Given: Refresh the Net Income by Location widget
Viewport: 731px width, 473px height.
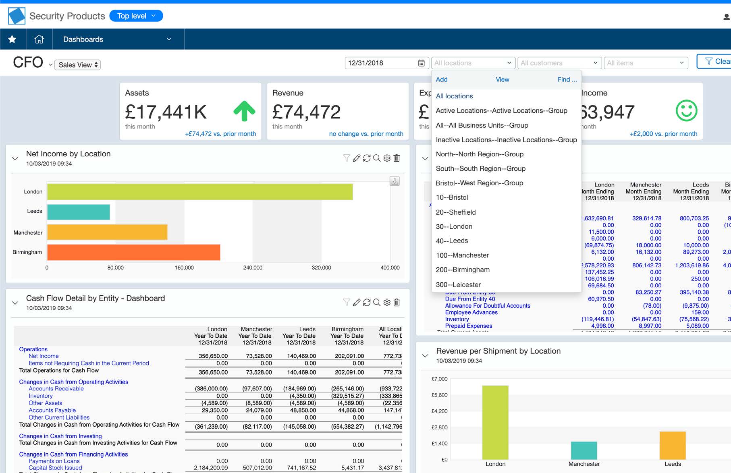Looking at the screenshot, I should pyautogui.click(x=367, y=158).
